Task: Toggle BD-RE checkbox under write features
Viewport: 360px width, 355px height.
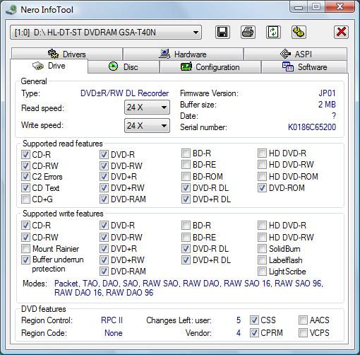Action: pos(186,237)
